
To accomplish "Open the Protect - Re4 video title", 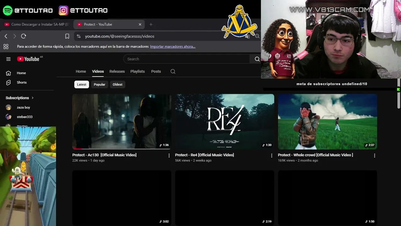I will click(204, 155).
